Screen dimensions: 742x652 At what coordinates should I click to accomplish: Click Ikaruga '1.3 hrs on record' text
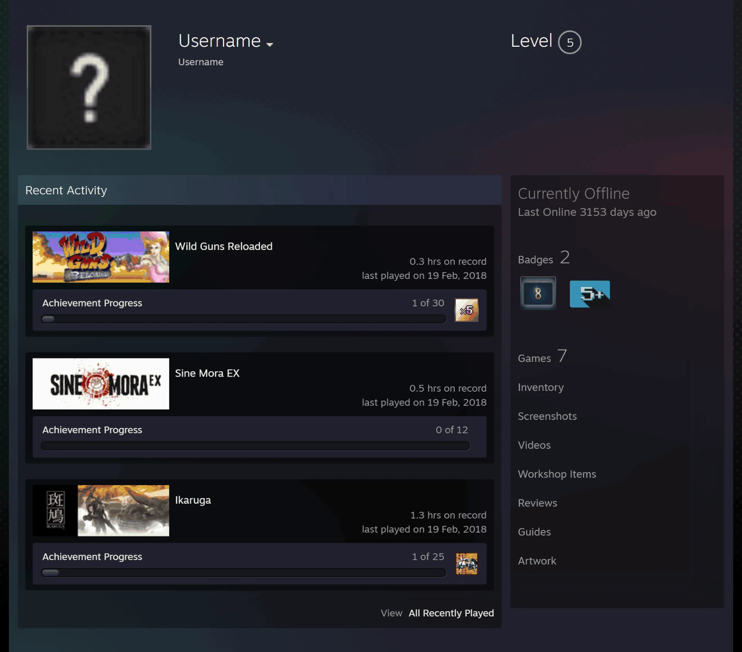[x=448, y=515]
